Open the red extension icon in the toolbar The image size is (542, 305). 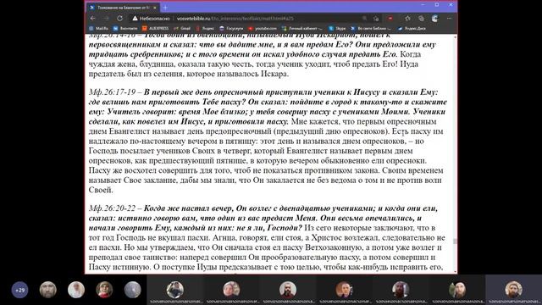390,19
